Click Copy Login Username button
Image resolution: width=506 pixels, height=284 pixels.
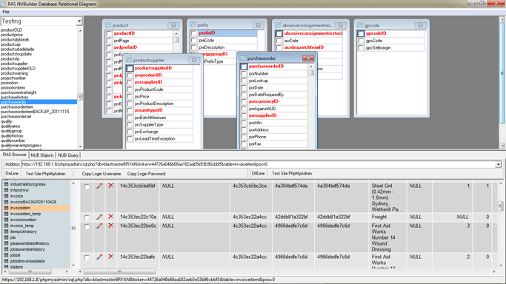click(101, 174)
